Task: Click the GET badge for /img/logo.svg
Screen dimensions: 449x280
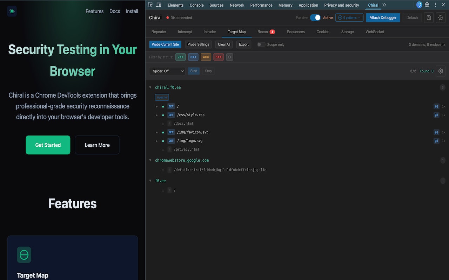Action: tap(171, 141)
